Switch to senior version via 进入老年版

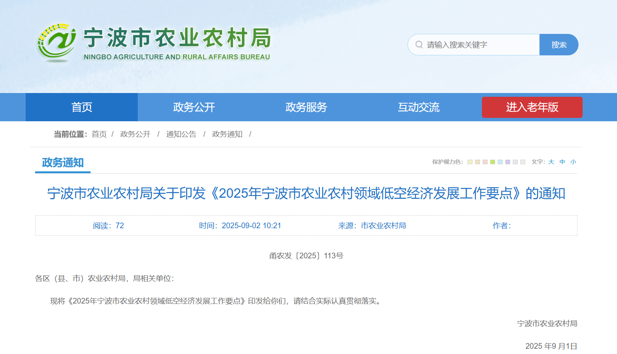click(x=532, y=107)
